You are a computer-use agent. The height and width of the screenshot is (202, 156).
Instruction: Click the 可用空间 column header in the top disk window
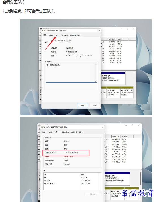point(112,39)
